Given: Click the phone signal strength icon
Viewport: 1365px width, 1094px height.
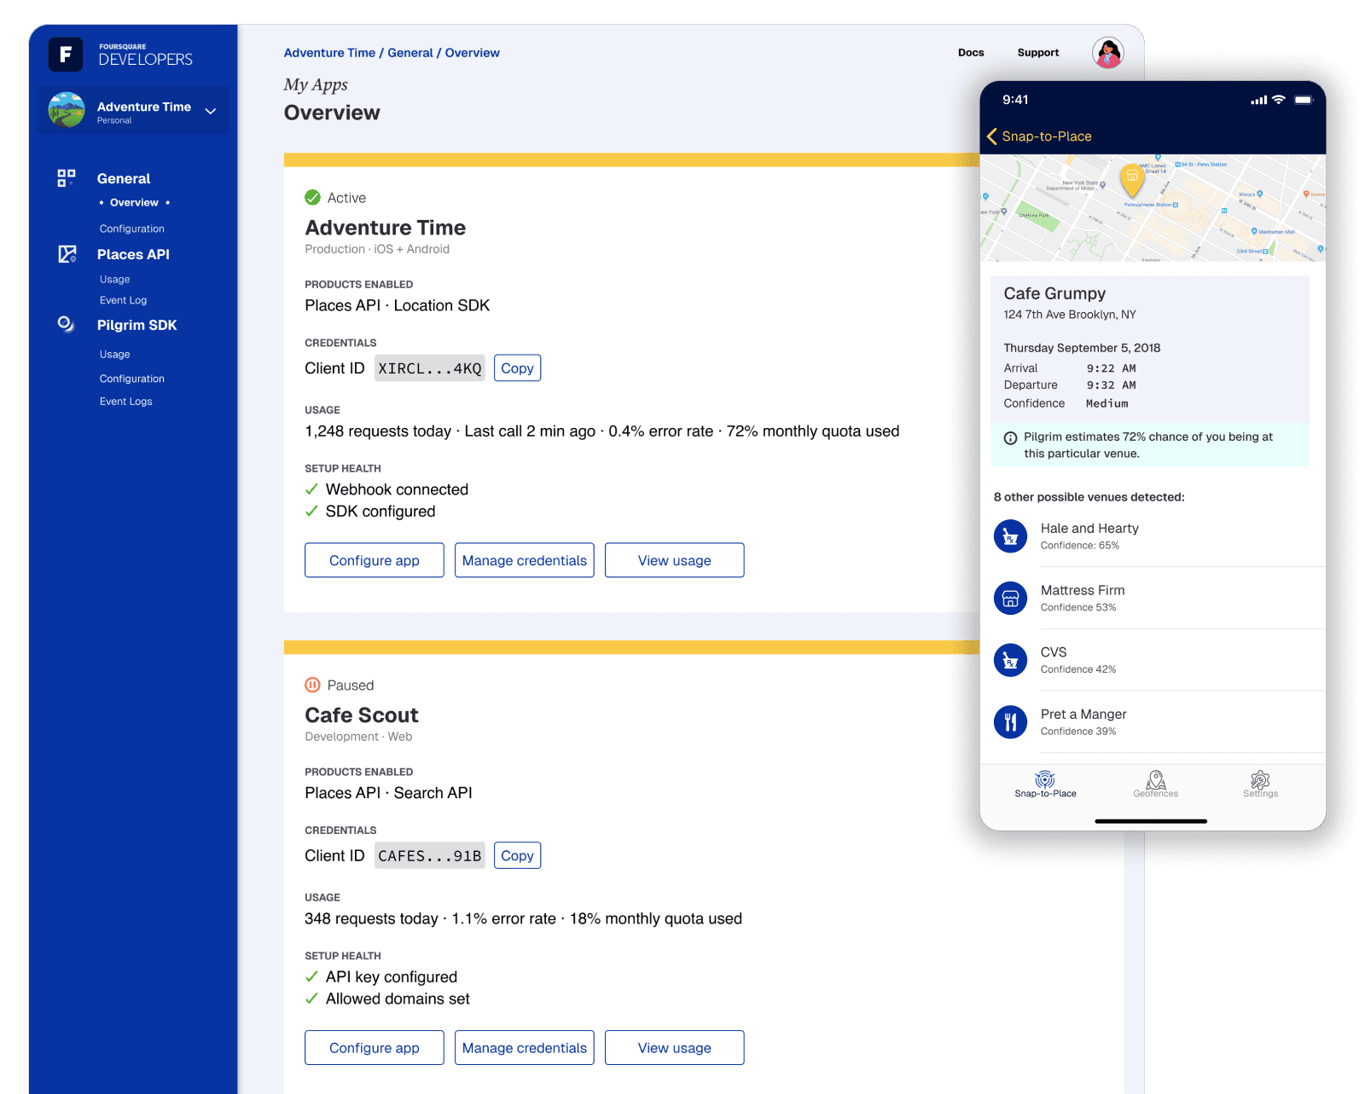Looking at the screenshot, I should (1258, 100).
